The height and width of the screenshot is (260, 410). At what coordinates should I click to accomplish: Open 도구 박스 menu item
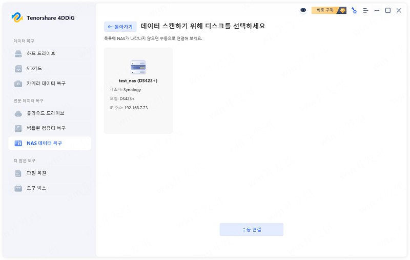[50, 188]
